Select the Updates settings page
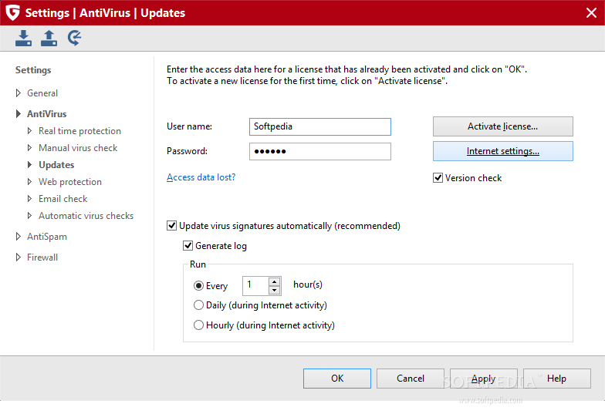The image size is (605, 414). 56,165
